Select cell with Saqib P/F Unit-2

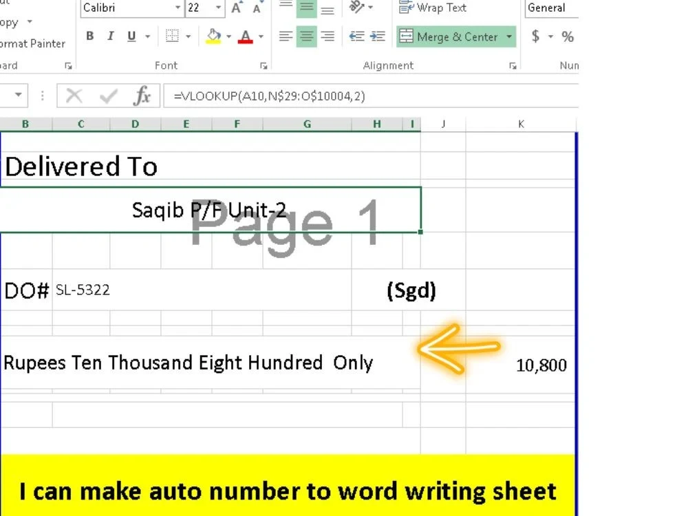[x=210, y=210]
